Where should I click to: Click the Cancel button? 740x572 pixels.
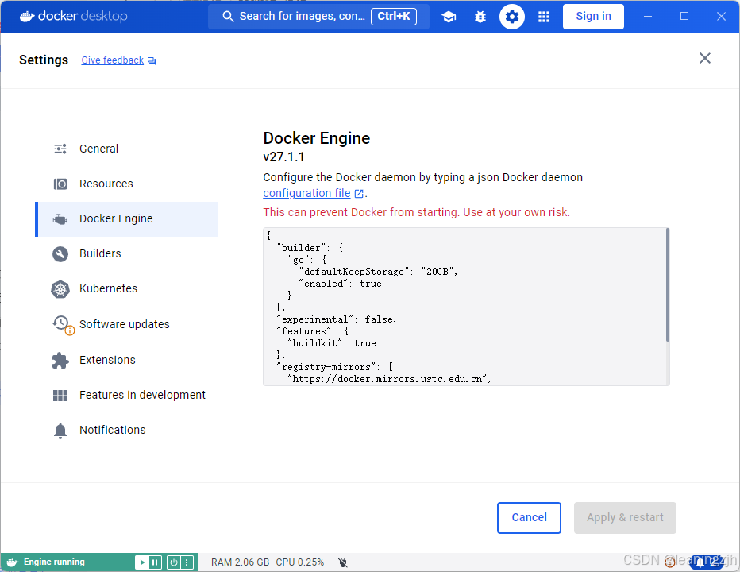tap(529, 518)
